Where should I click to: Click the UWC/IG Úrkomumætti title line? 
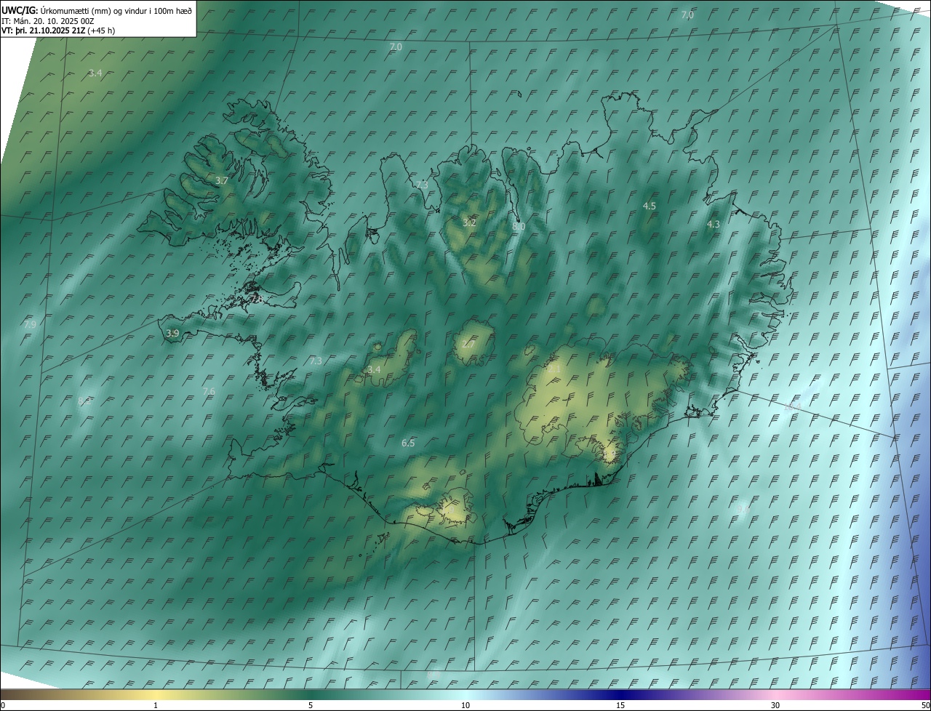(x=97, y=10)
